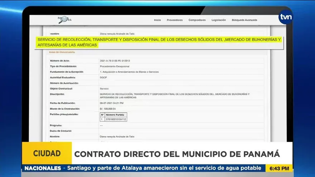Click the acto number 2021-5-76-0-08-PE-013913
Viewport: 315px width, 177px height.
115,60
